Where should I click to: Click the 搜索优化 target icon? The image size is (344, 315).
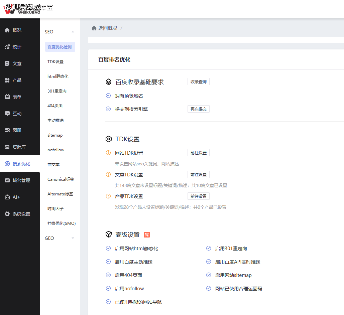[7, 164]
